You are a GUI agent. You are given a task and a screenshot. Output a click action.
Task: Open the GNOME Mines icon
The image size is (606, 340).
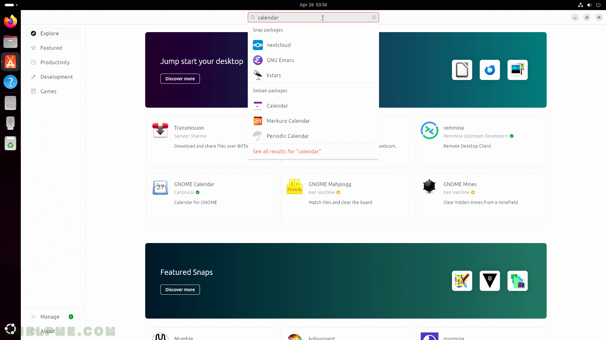(x=429, y=186)
